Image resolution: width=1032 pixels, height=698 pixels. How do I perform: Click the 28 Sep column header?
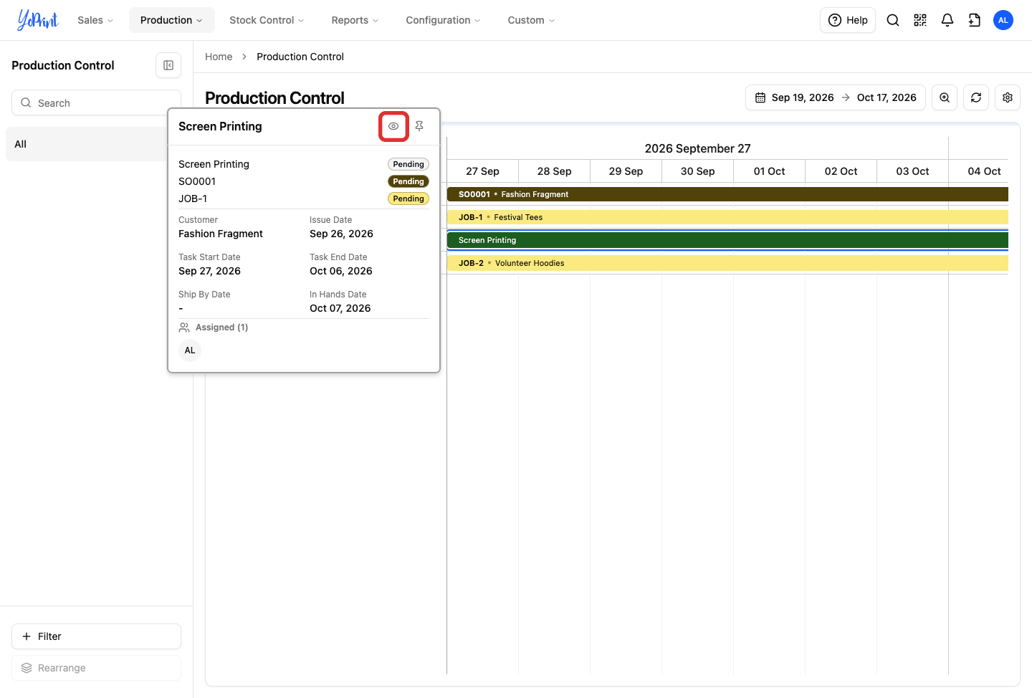click(x=554, y=171)
